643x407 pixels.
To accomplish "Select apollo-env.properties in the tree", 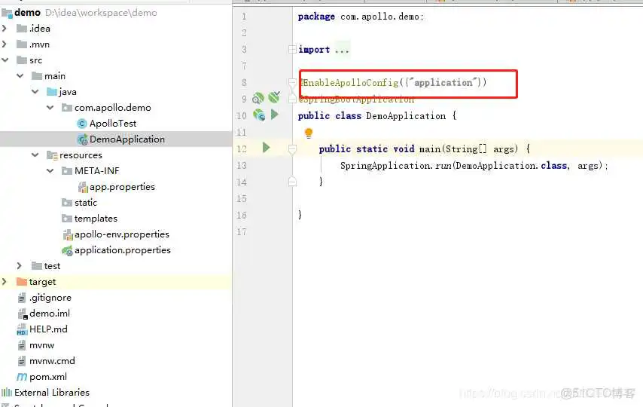I will [121, 234].
